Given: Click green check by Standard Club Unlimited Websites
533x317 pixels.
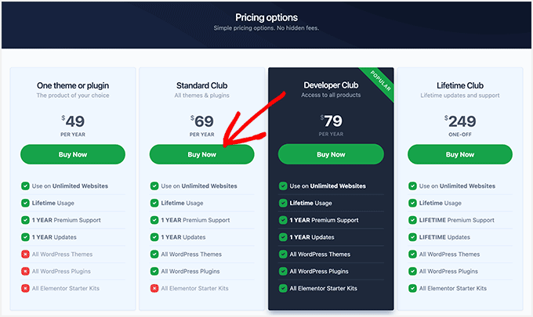Looking at the screenshot, I should click(154, 186).
